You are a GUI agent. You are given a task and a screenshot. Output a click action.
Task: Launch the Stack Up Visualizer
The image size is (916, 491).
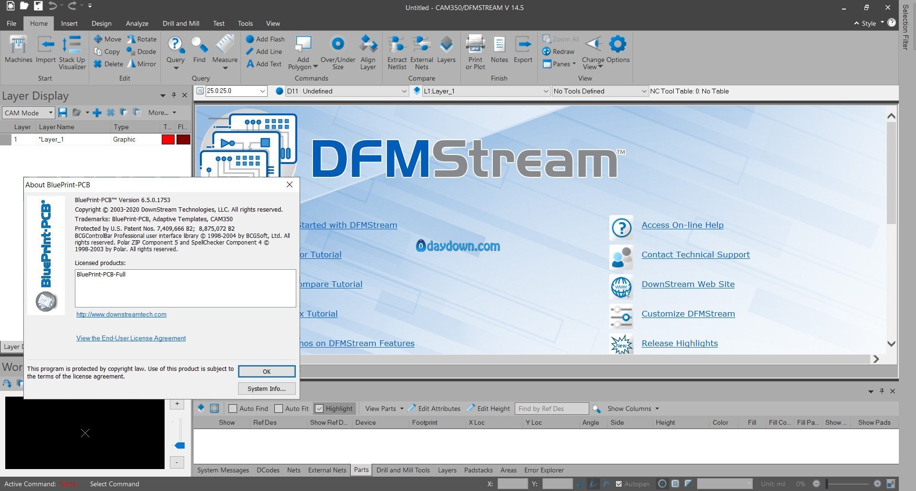click(x=72, y=52)
